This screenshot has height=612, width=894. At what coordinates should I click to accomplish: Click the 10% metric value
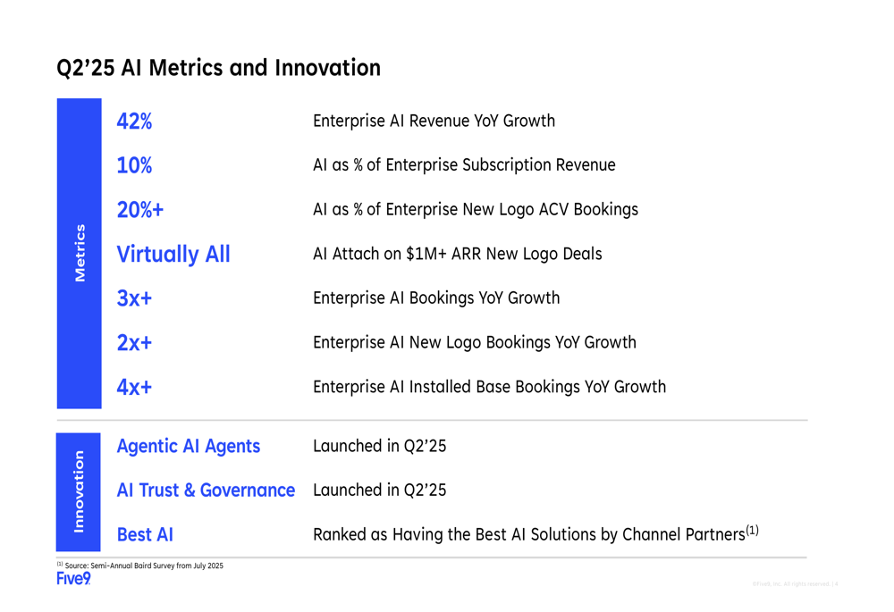[134, 165]
